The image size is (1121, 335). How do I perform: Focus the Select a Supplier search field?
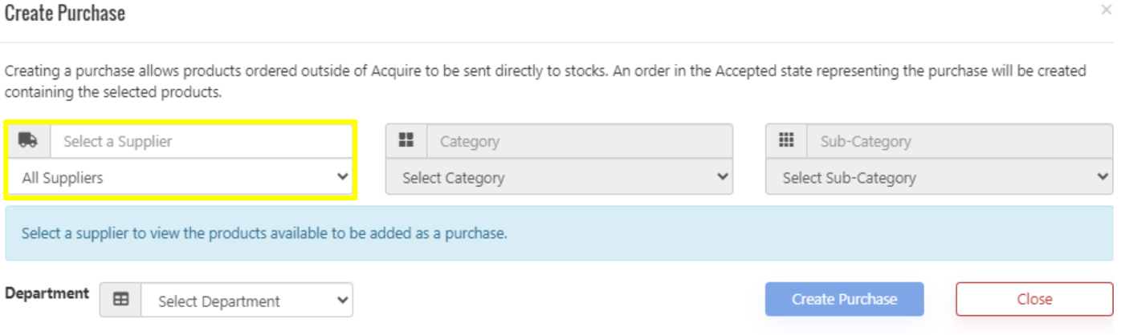click(202, 141)
